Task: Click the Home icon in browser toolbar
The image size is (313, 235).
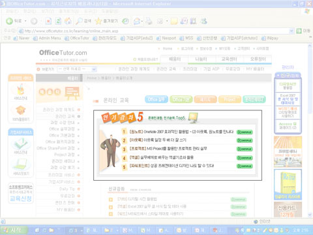Action: coord(68,21)
